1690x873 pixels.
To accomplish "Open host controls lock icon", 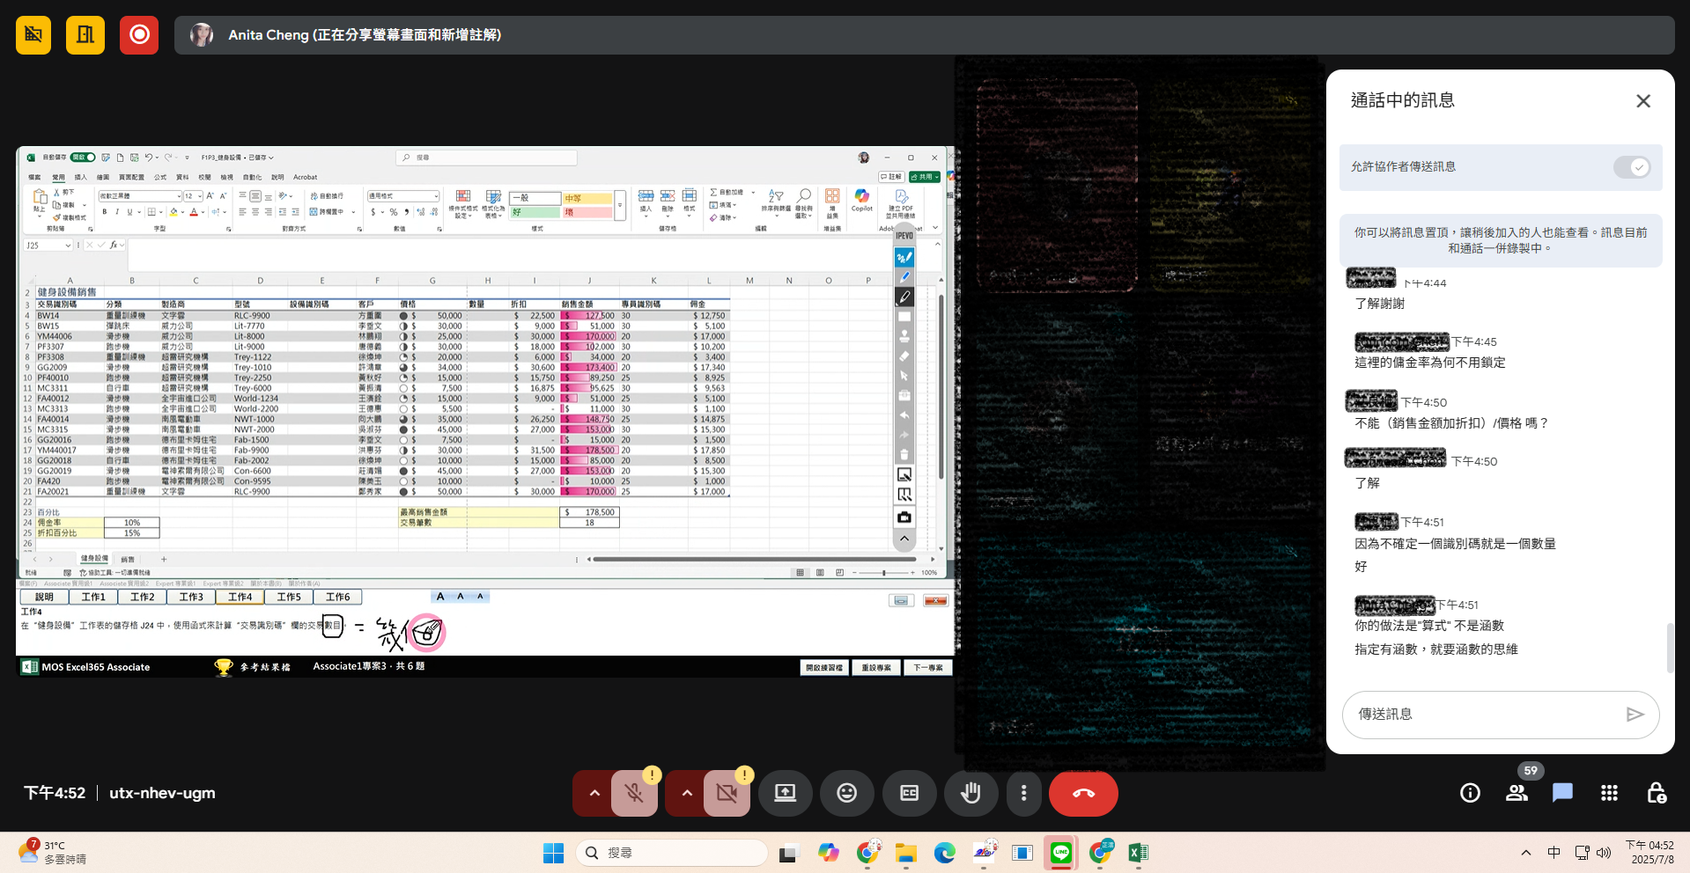I will tap(1656, 793).
